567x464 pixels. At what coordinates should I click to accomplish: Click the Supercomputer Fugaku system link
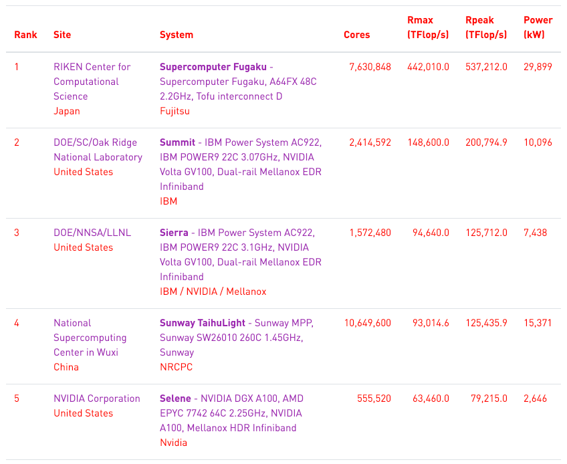click(213, 67)
